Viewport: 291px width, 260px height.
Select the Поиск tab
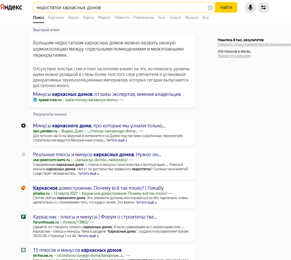click(x=39, y=17)
